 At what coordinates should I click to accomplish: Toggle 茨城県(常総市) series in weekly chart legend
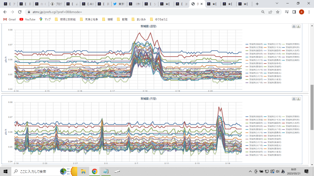(x=254, y=44)
